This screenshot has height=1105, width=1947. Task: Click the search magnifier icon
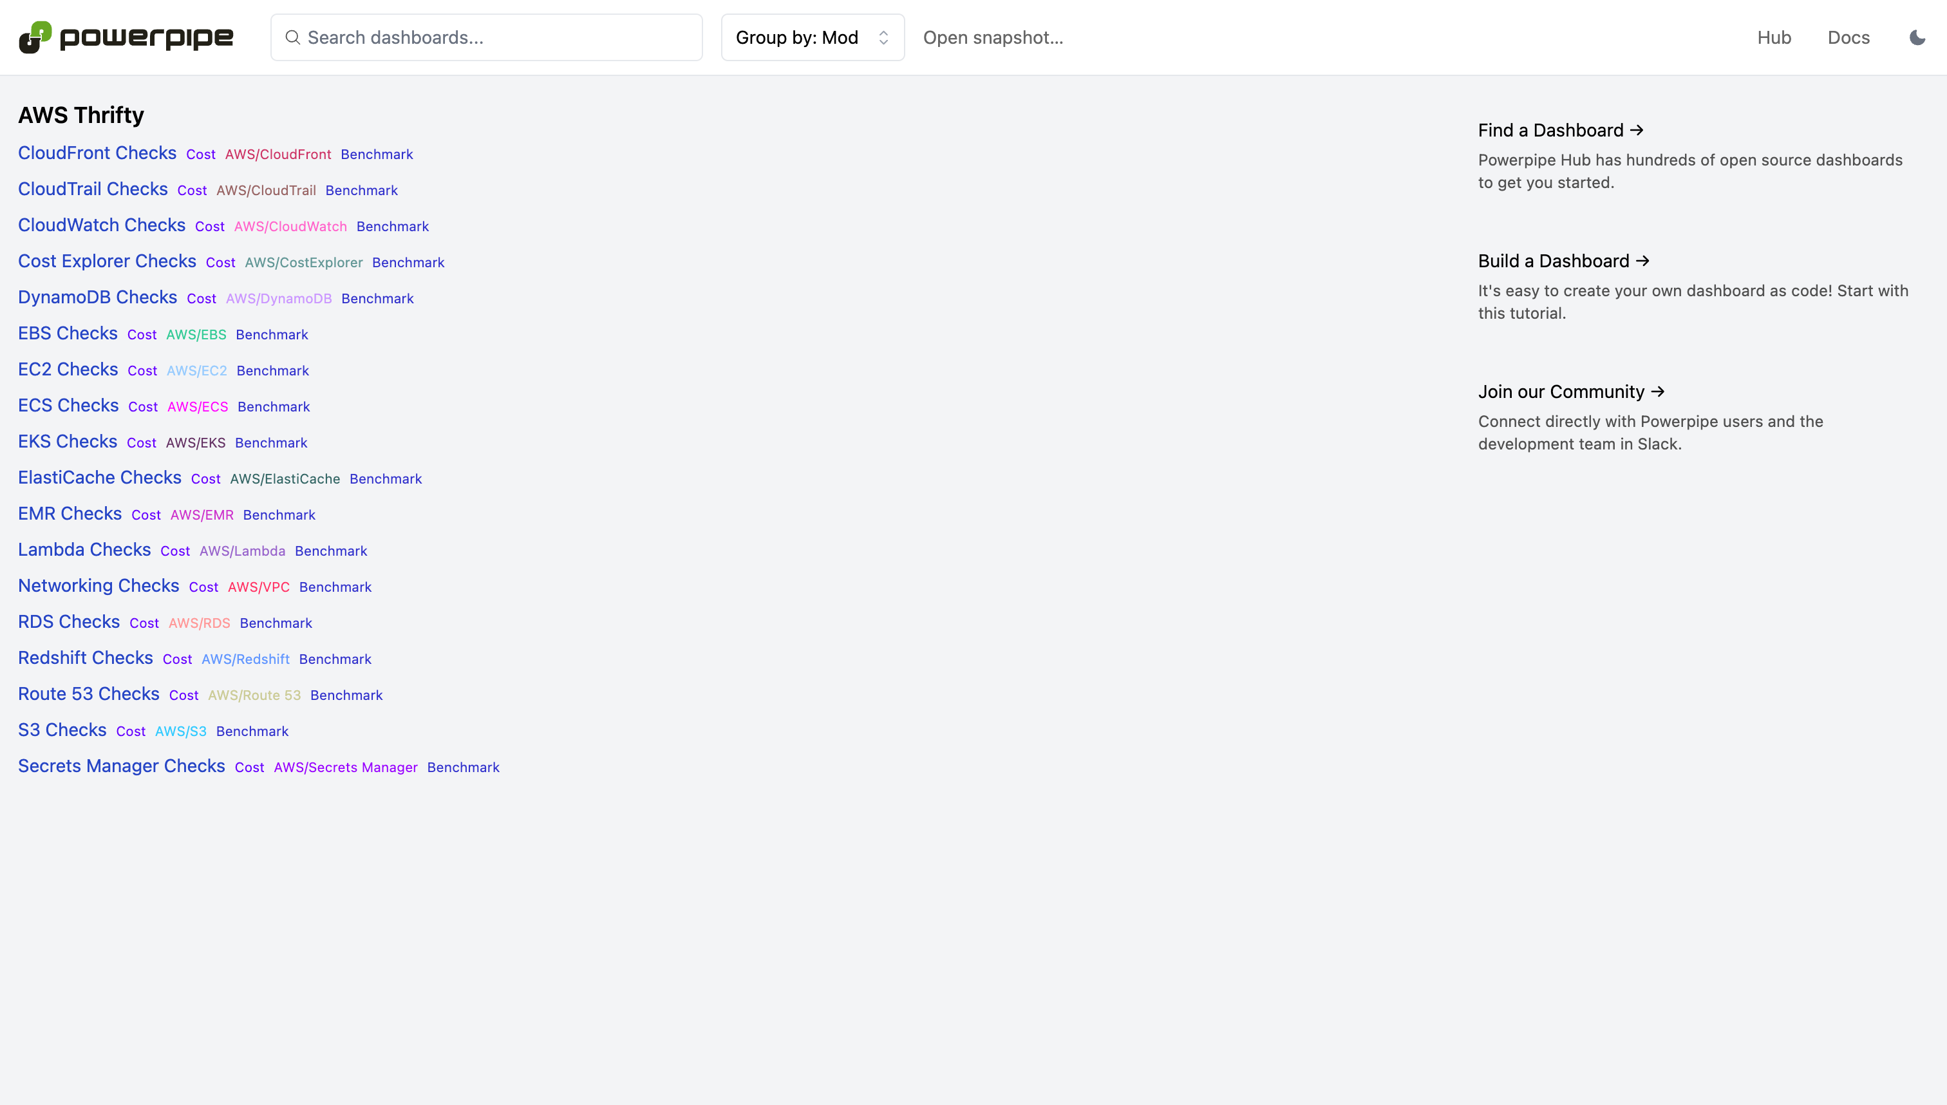tap(292, 37)
